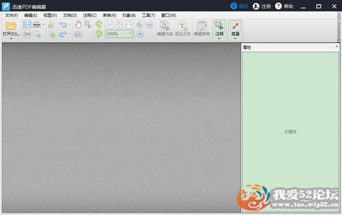The image size is (342, 215).
Task: Open the 对象(B) menu
Action: [129, 15]
